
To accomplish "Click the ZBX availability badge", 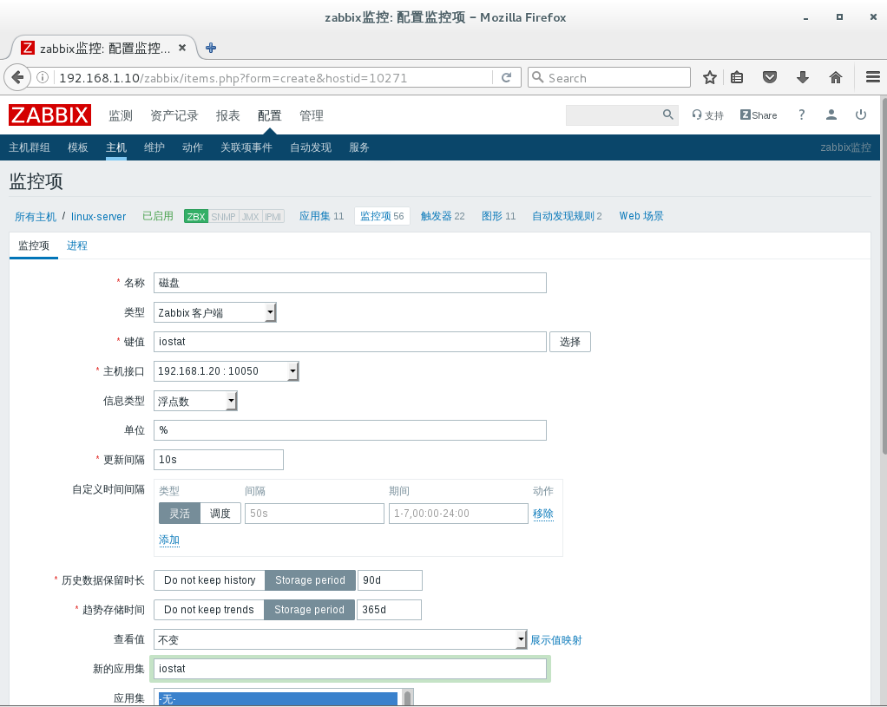I will click(x=196, y=217).
